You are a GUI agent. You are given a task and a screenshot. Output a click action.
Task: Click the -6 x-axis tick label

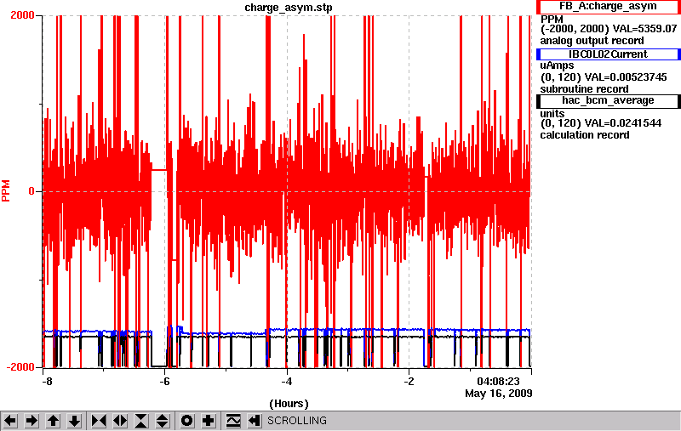(164, 381)
